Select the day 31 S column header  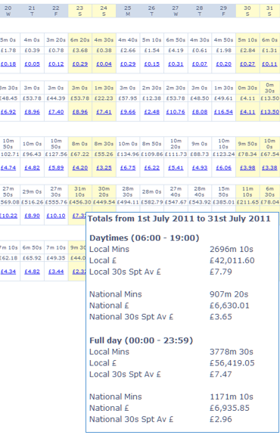(269, 11)
